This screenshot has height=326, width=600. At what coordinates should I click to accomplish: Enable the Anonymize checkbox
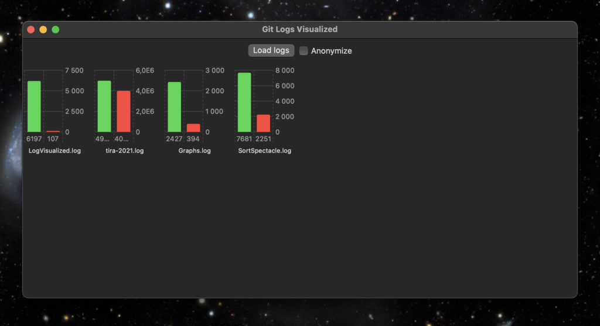304,51
